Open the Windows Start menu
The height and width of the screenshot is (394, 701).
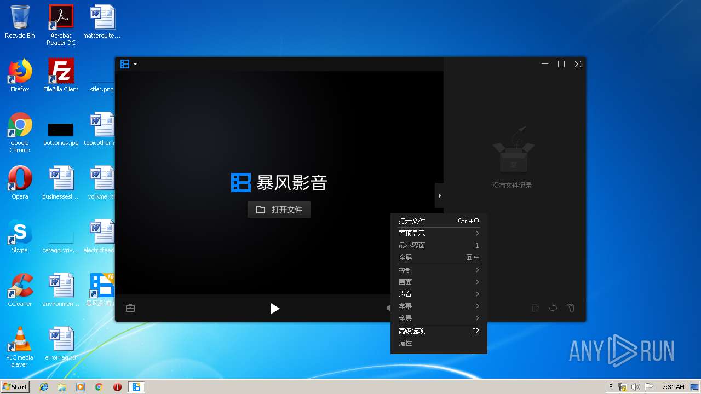coord(15,386)
